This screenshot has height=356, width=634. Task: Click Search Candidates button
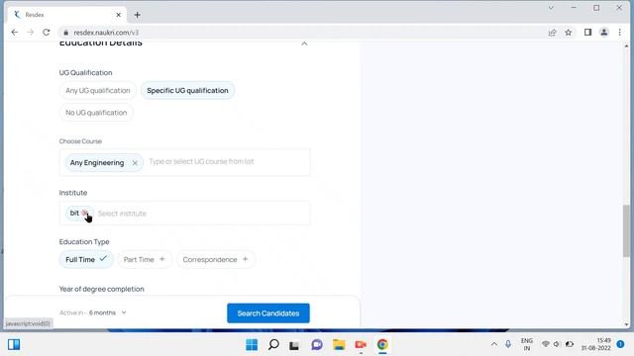268,313
